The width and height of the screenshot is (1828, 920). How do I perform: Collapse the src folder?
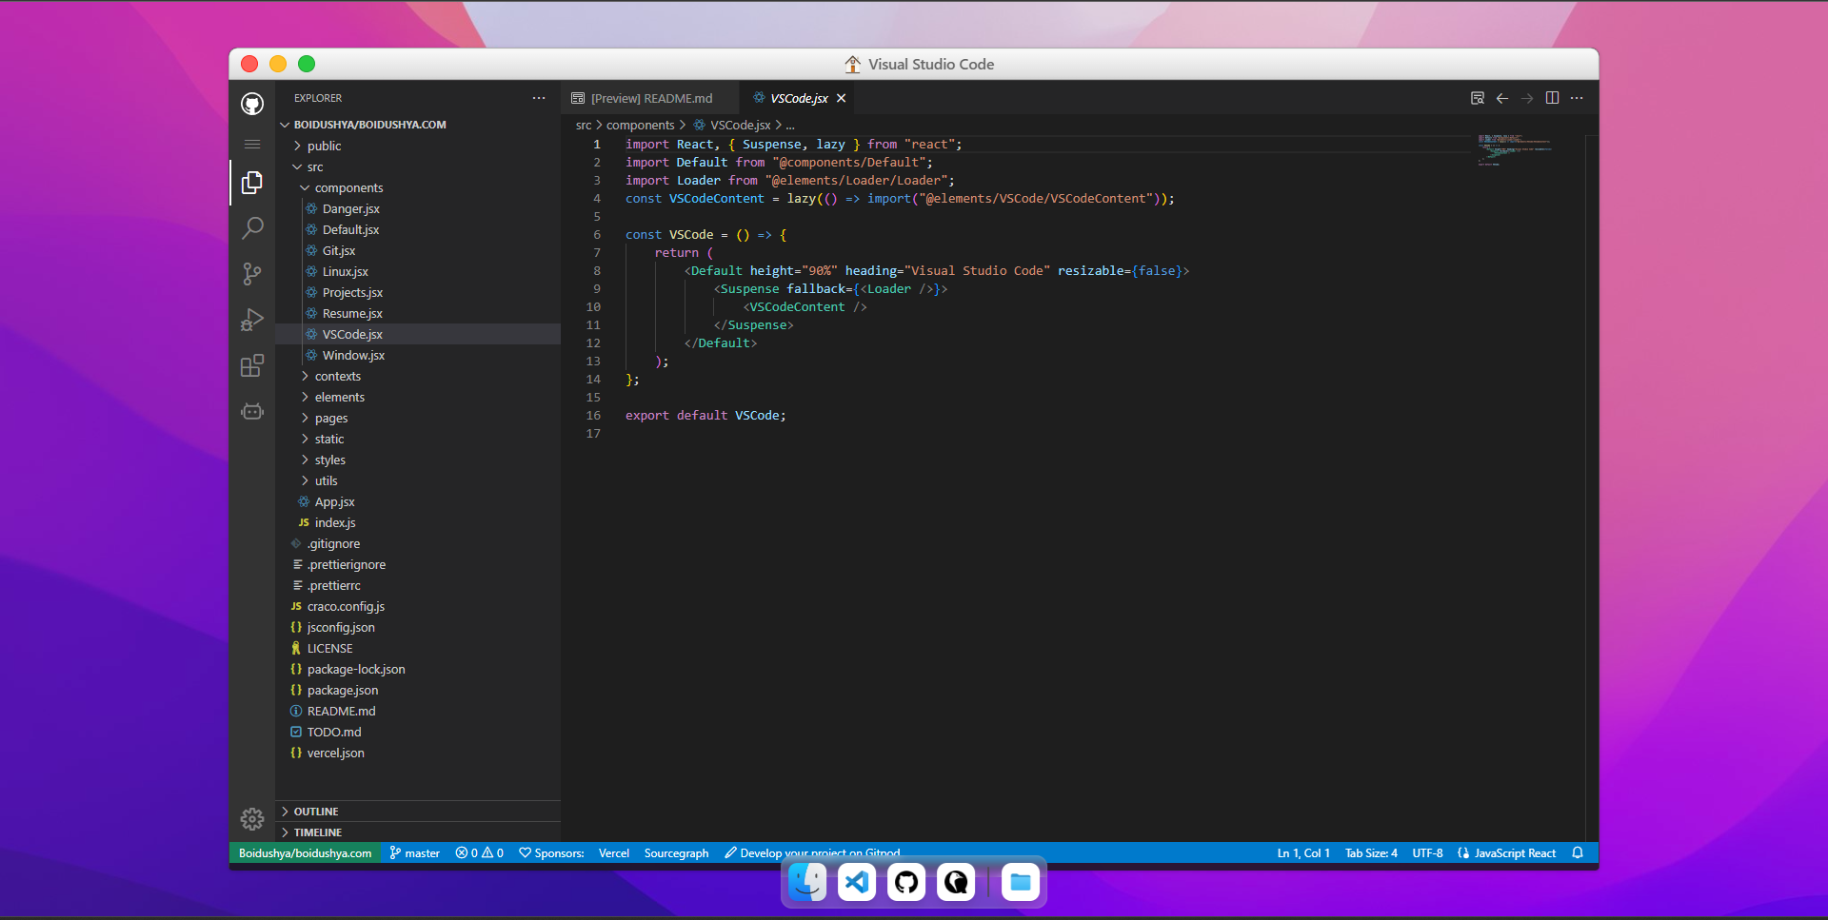tap(418, 166)
